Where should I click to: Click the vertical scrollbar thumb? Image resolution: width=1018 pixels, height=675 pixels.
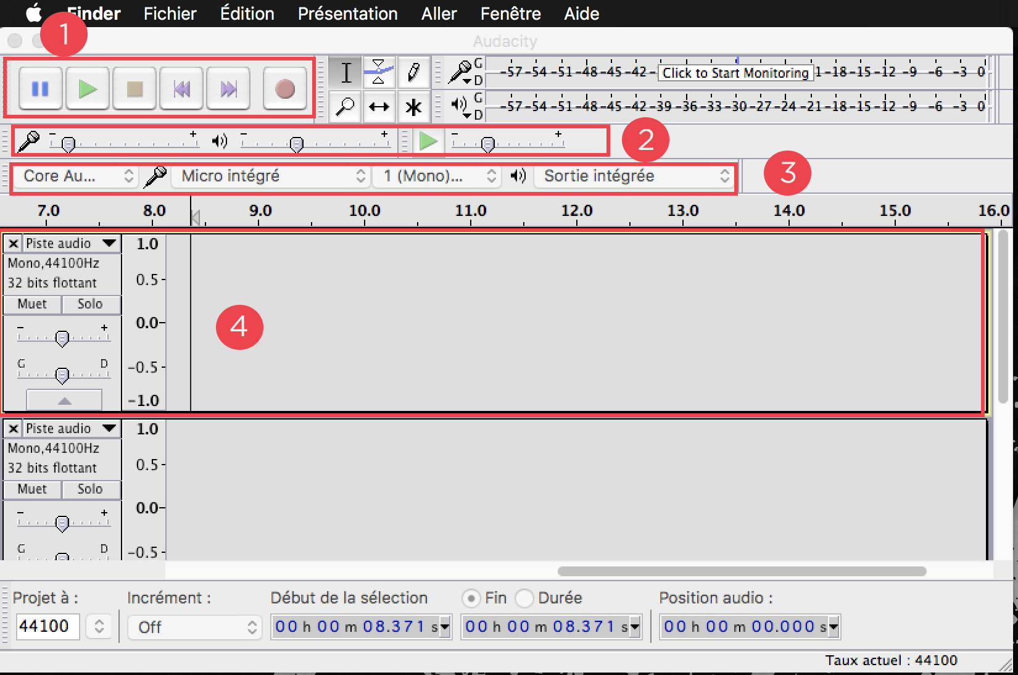(x=1003, y=316)
